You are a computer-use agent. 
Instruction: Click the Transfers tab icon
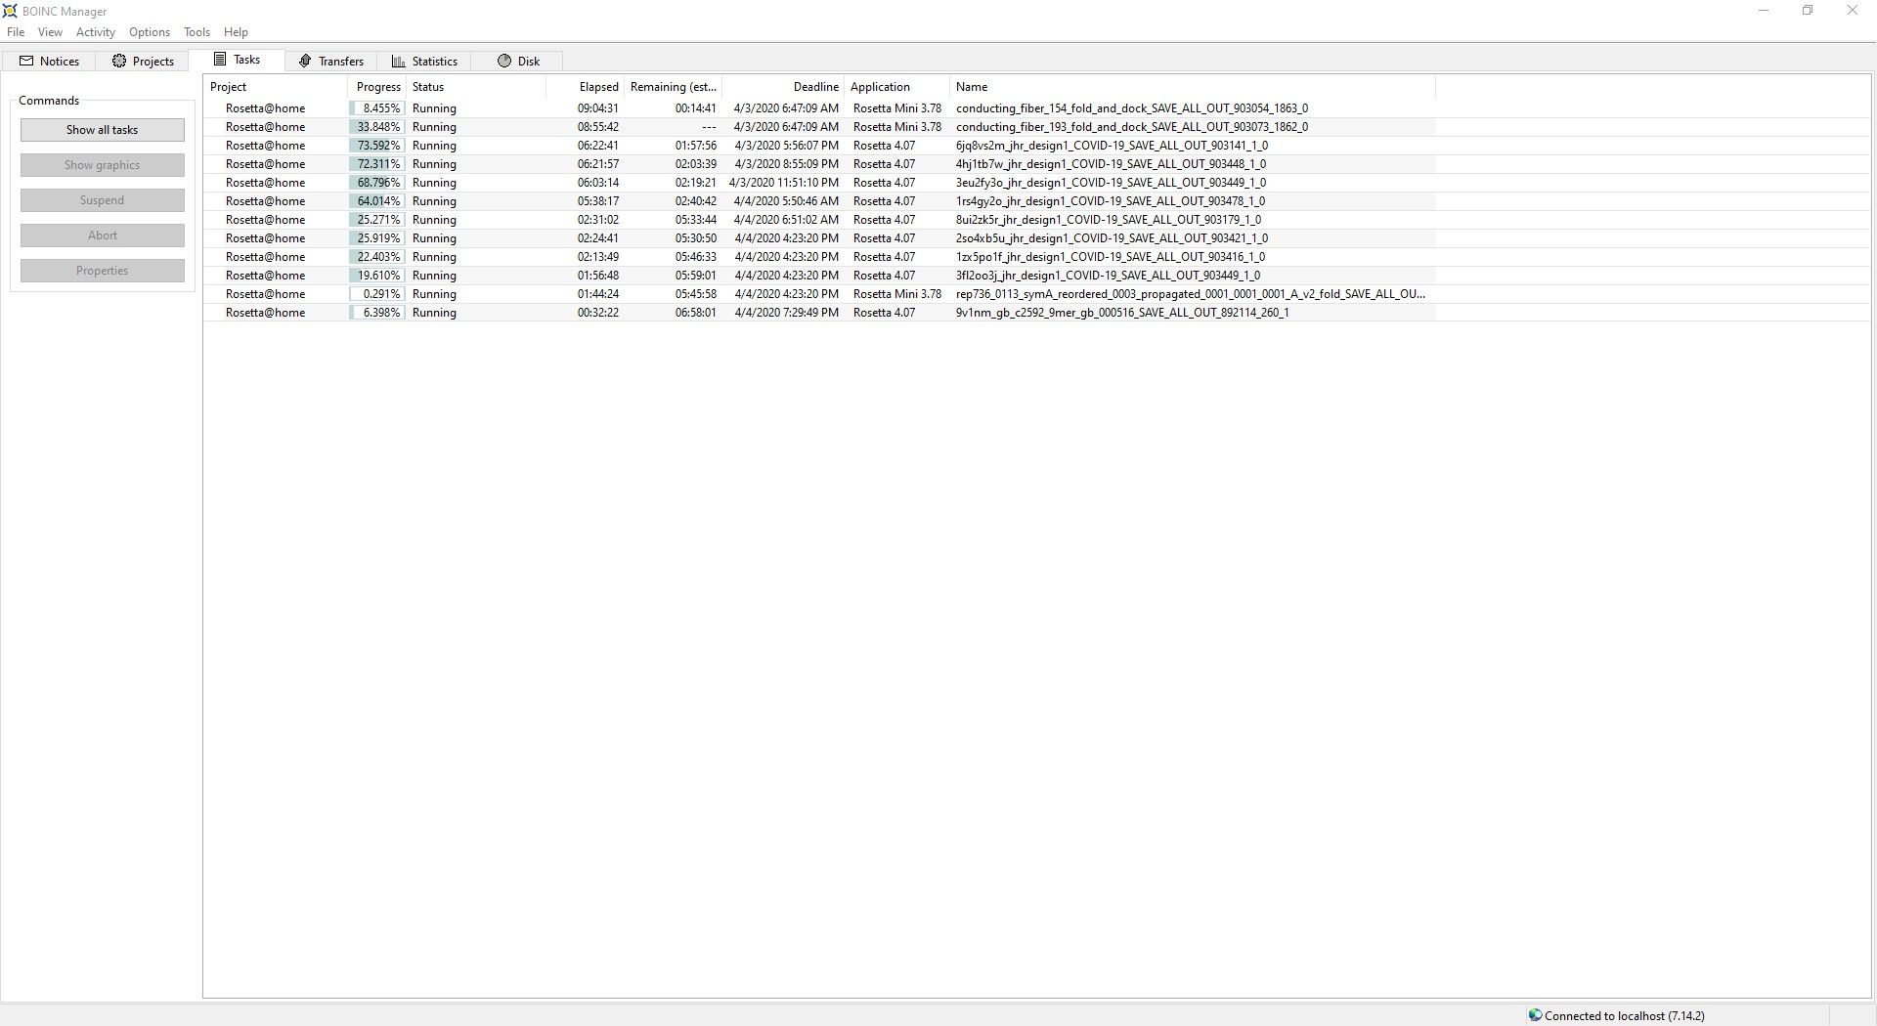pyautogui.click(x=305, y=61)
